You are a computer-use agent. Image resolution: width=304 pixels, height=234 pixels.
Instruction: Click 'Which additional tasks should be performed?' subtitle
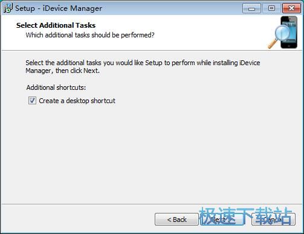[x=90, y=35]
